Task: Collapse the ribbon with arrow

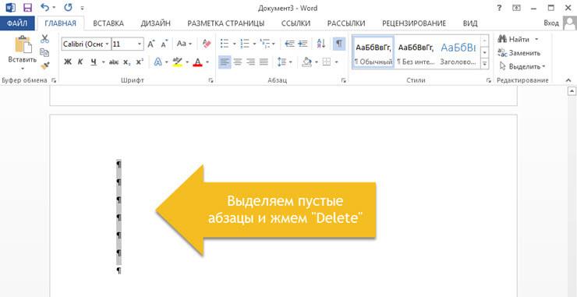Action: point(568,80)
